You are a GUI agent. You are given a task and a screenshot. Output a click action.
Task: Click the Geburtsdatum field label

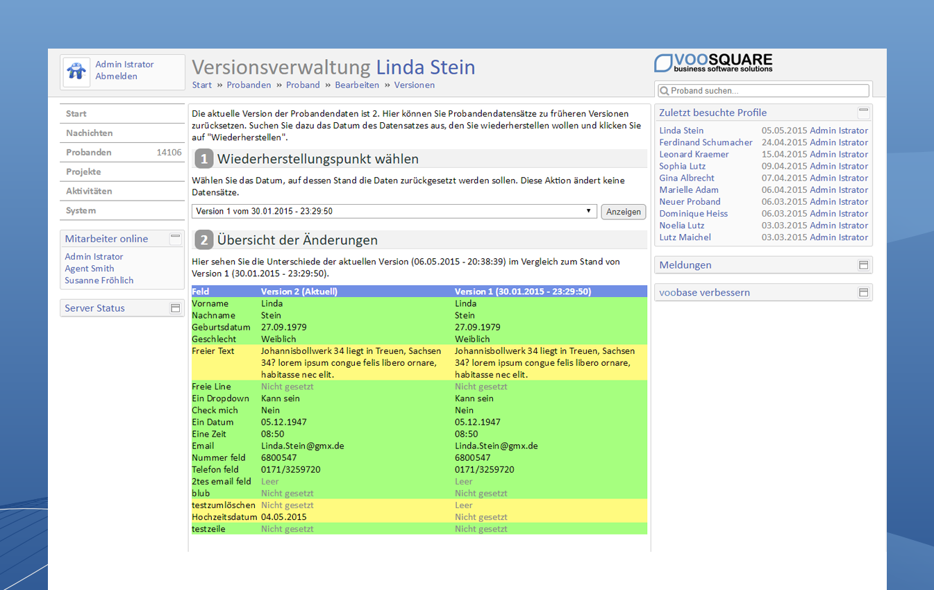pos(221,327)
